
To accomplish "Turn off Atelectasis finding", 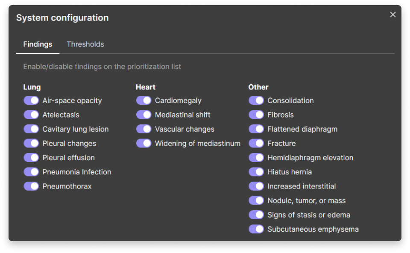I will (x=31, y=115).
